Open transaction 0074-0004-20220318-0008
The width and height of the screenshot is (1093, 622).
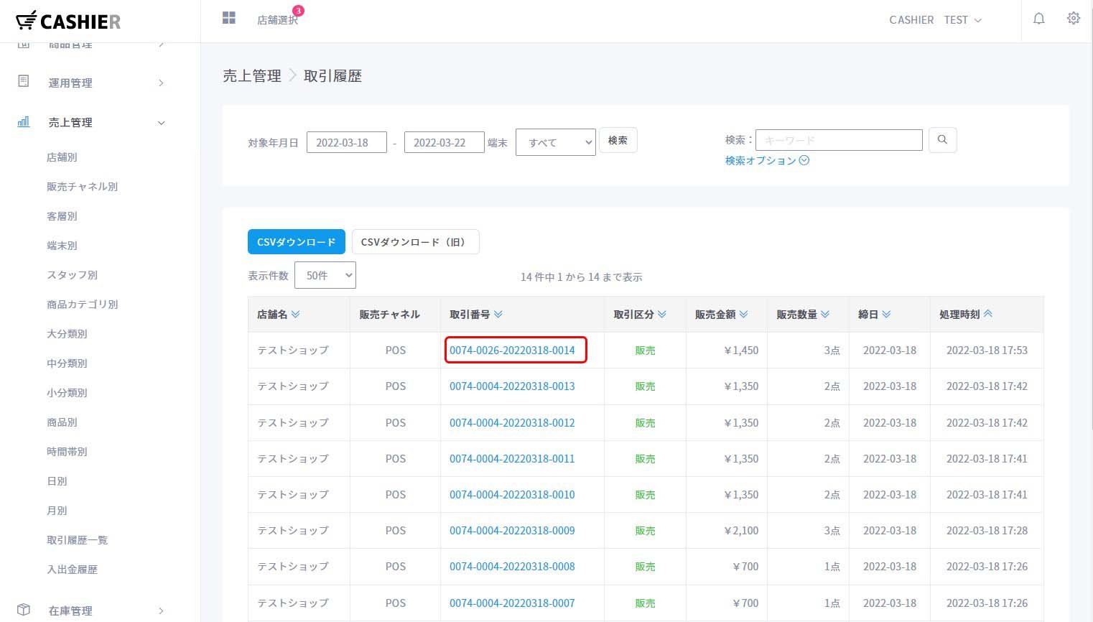pos(512,566)
